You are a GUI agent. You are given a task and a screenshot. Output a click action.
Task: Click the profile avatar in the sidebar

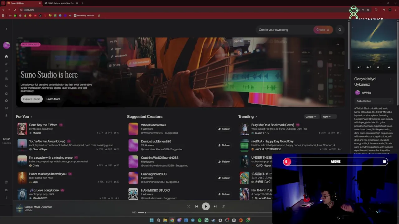pyautogui.click(x=6, y=45)
